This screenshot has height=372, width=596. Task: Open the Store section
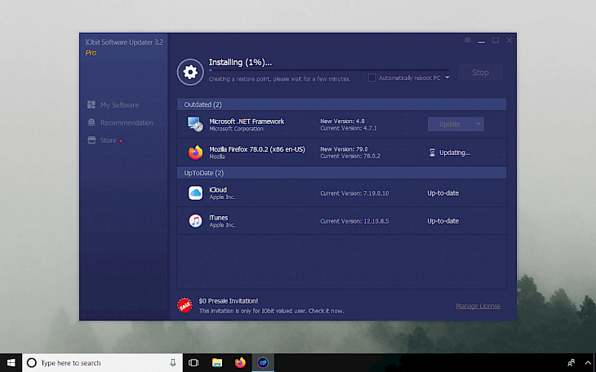109,140
